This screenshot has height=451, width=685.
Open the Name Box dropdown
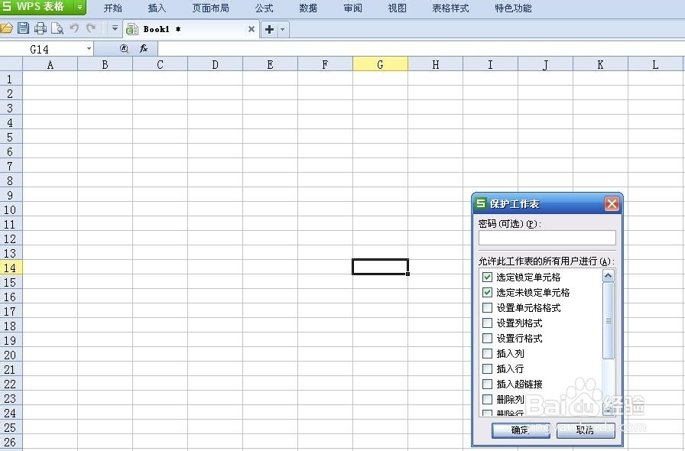pos(89,48)
